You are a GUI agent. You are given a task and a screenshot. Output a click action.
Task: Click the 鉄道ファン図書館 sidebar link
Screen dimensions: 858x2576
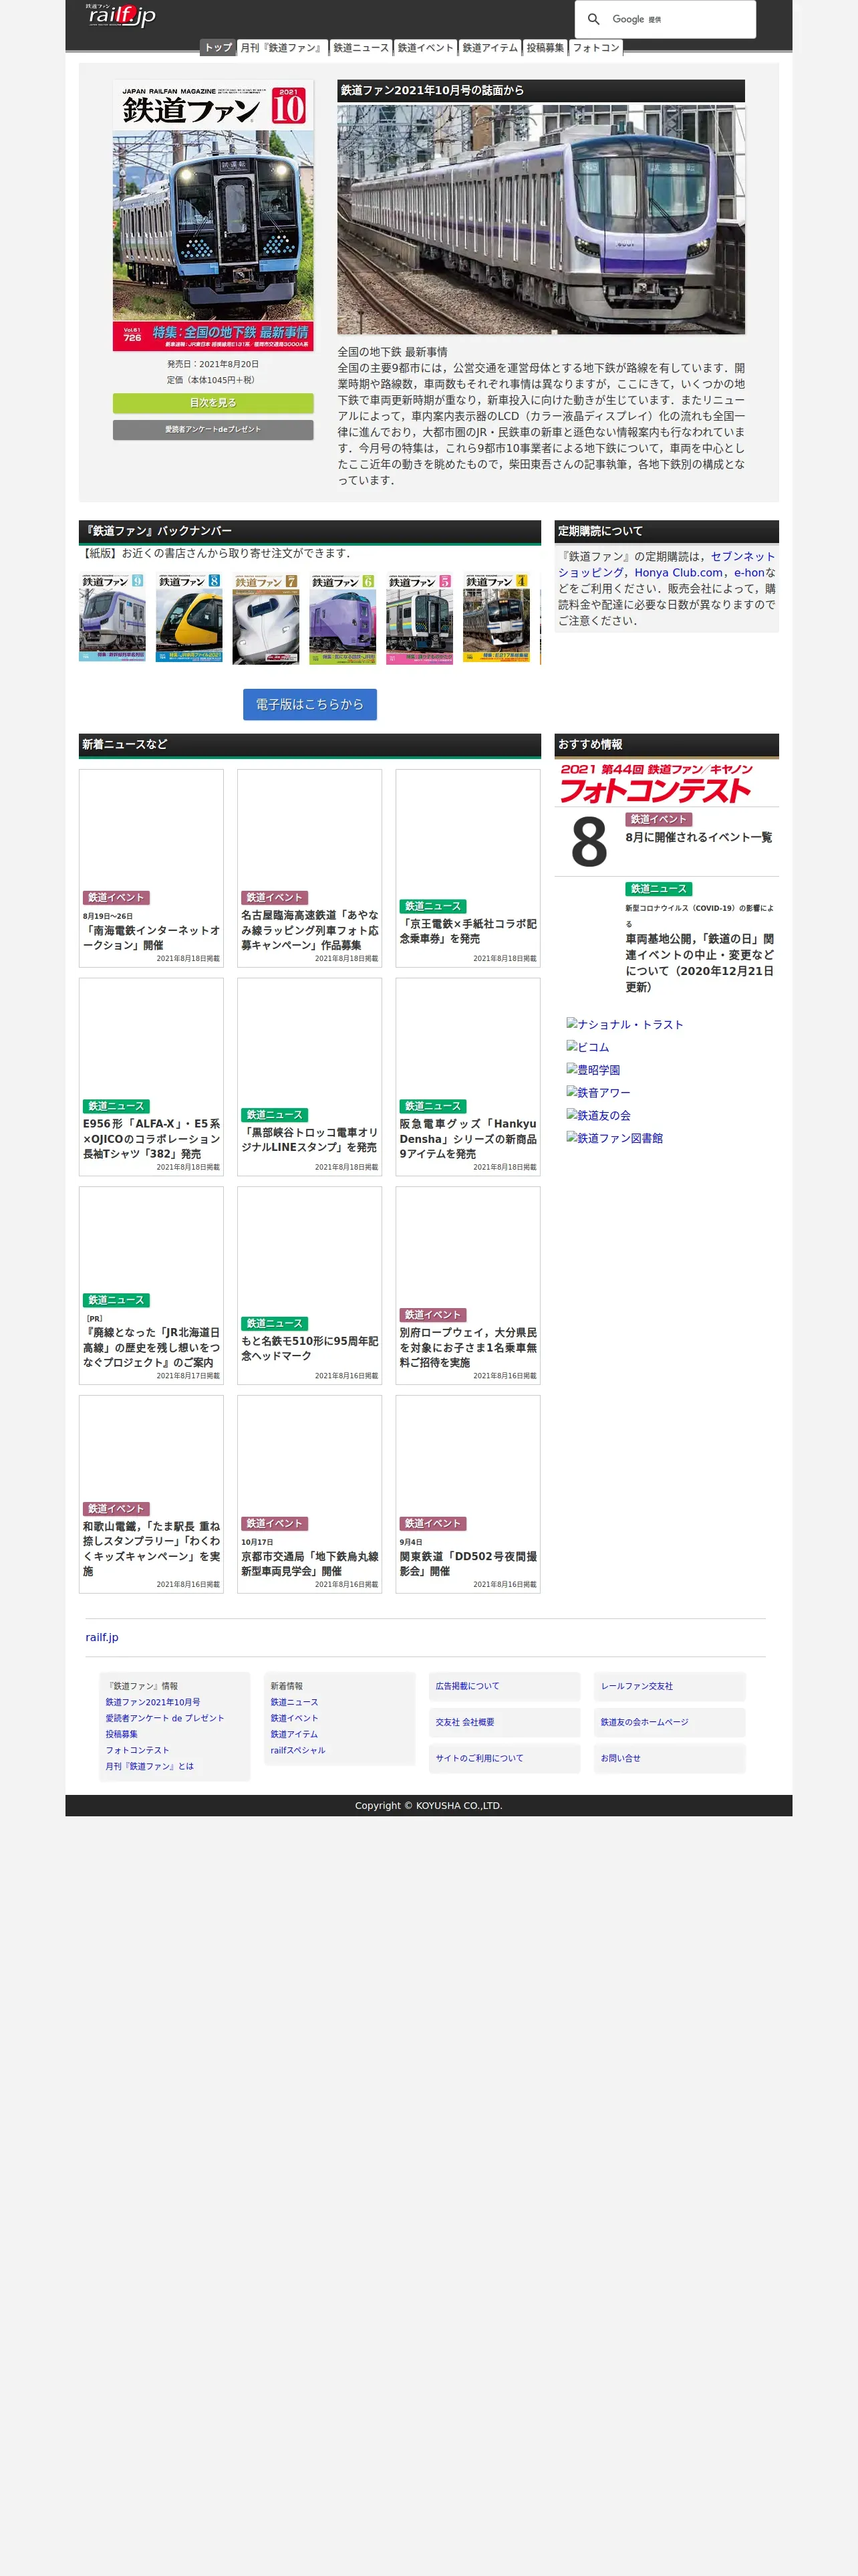[x=614, y=1138]
